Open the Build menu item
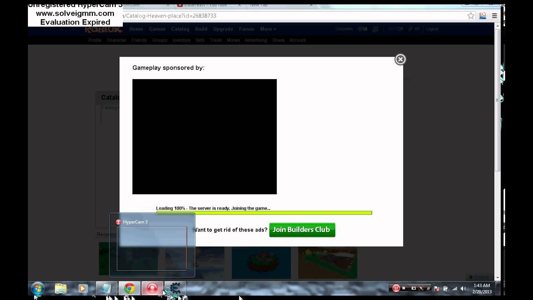 (x=201, y=29)
